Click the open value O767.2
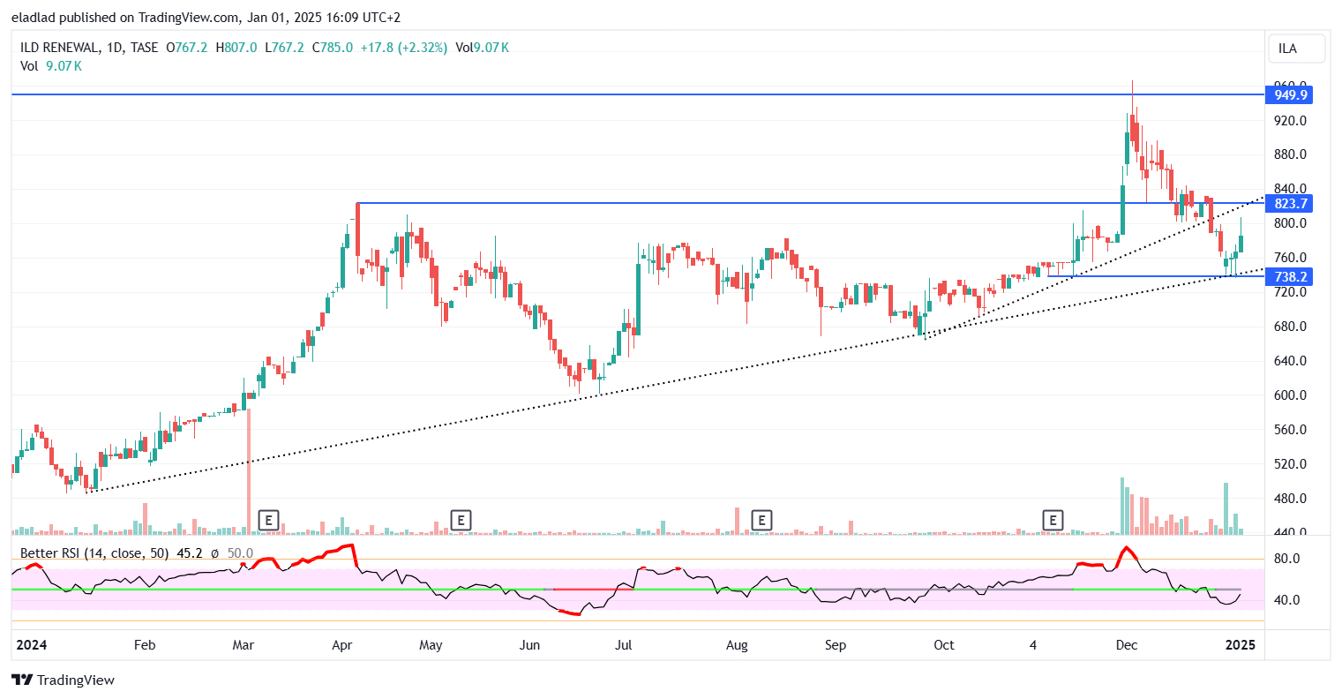 point(187,48)
